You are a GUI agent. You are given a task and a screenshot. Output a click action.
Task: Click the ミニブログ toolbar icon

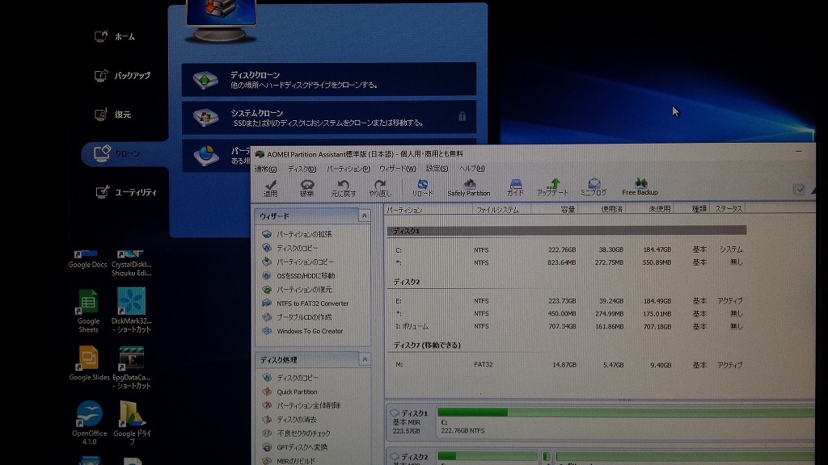pos(594,187)
